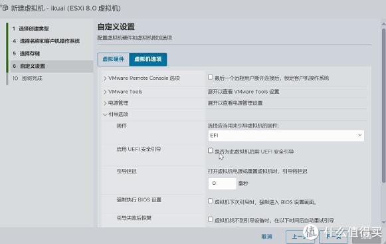Select step 6 自定义设置
This screenshot has width=386, height=244.
(51, 66)
